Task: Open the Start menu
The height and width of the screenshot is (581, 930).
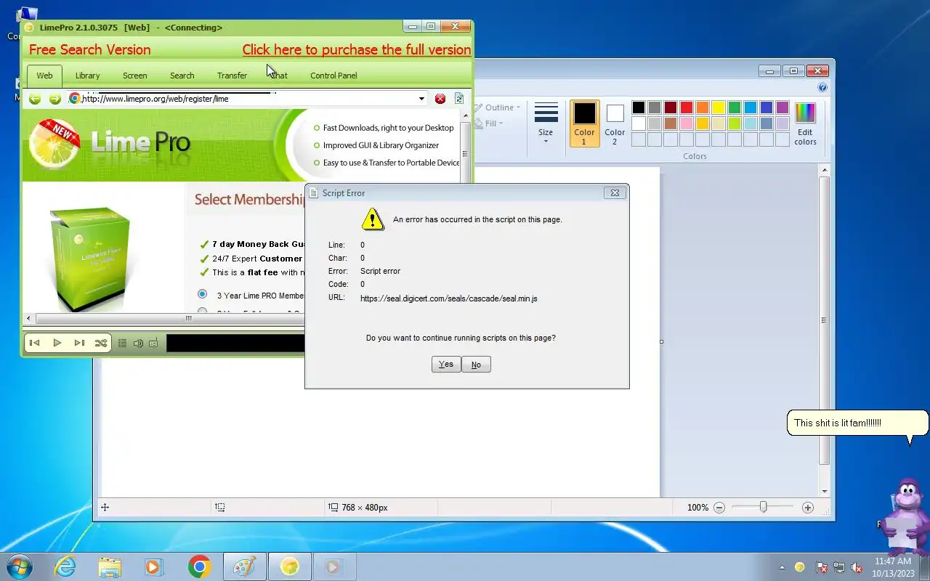Action: coord(19,566)
